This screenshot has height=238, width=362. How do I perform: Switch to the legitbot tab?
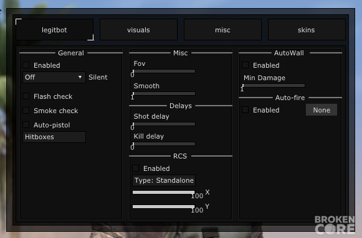tap(54, 30)
